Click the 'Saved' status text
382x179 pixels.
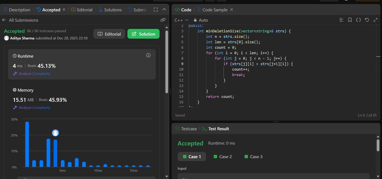tap(180, 115)
